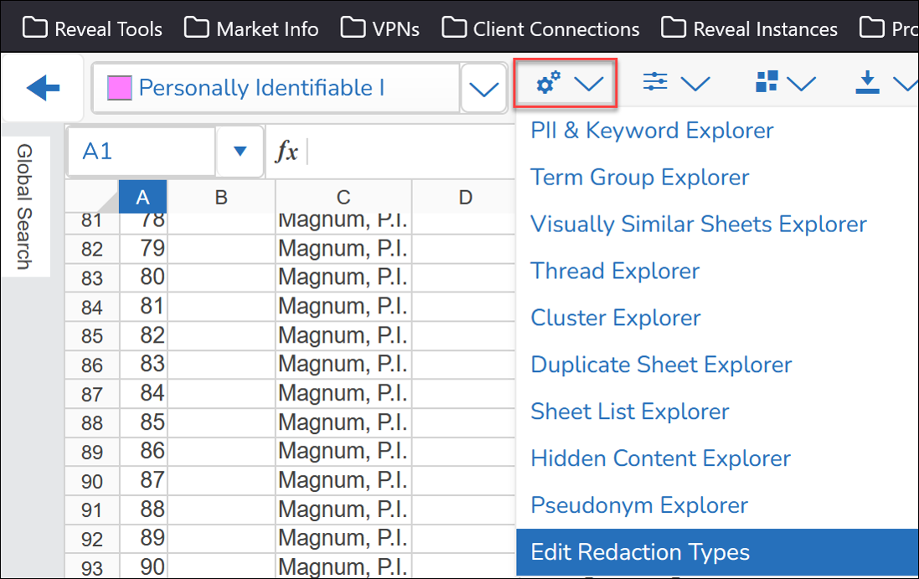Select column C header
Viewport: 919px width, 579px height.
tap(343, 197)
